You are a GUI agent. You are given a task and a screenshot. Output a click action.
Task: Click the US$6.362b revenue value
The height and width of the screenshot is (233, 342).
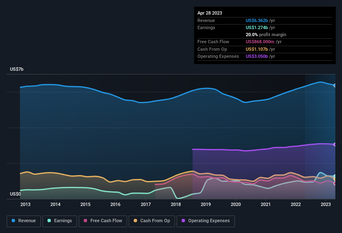(257, 20)
